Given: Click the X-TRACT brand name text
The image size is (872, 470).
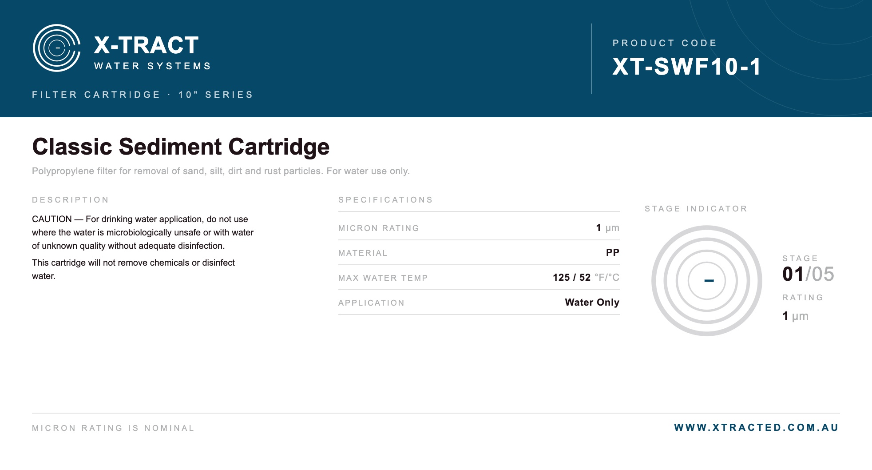Looking at the screenshot, I should tap(147, 45).
